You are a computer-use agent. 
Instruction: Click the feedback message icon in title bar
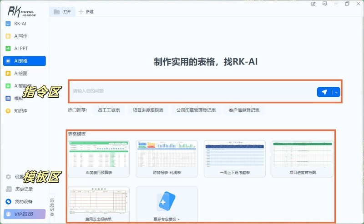(325, 4)
